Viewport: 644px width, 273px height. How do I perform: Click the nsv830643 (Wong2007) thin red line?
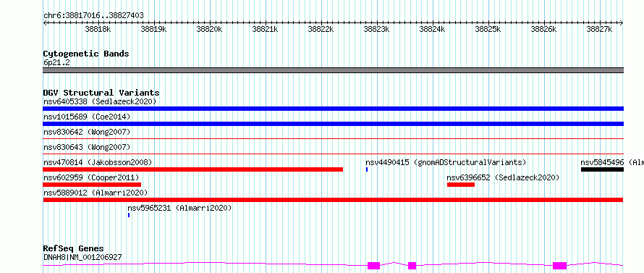tap(333, 154)
